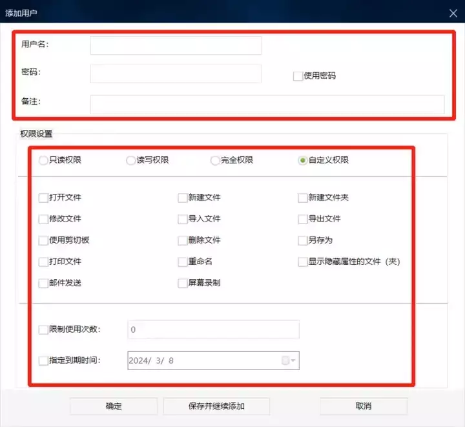The image size is (465, 427).
Task: Enable the 打印文件 checkbox
Action: point(43,262)
